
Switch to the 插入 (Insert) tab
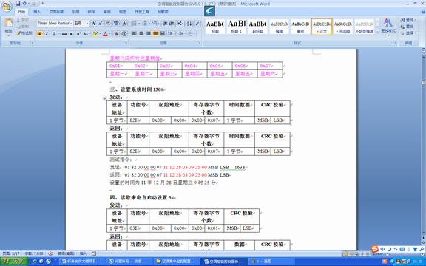[x=37, y=12]
